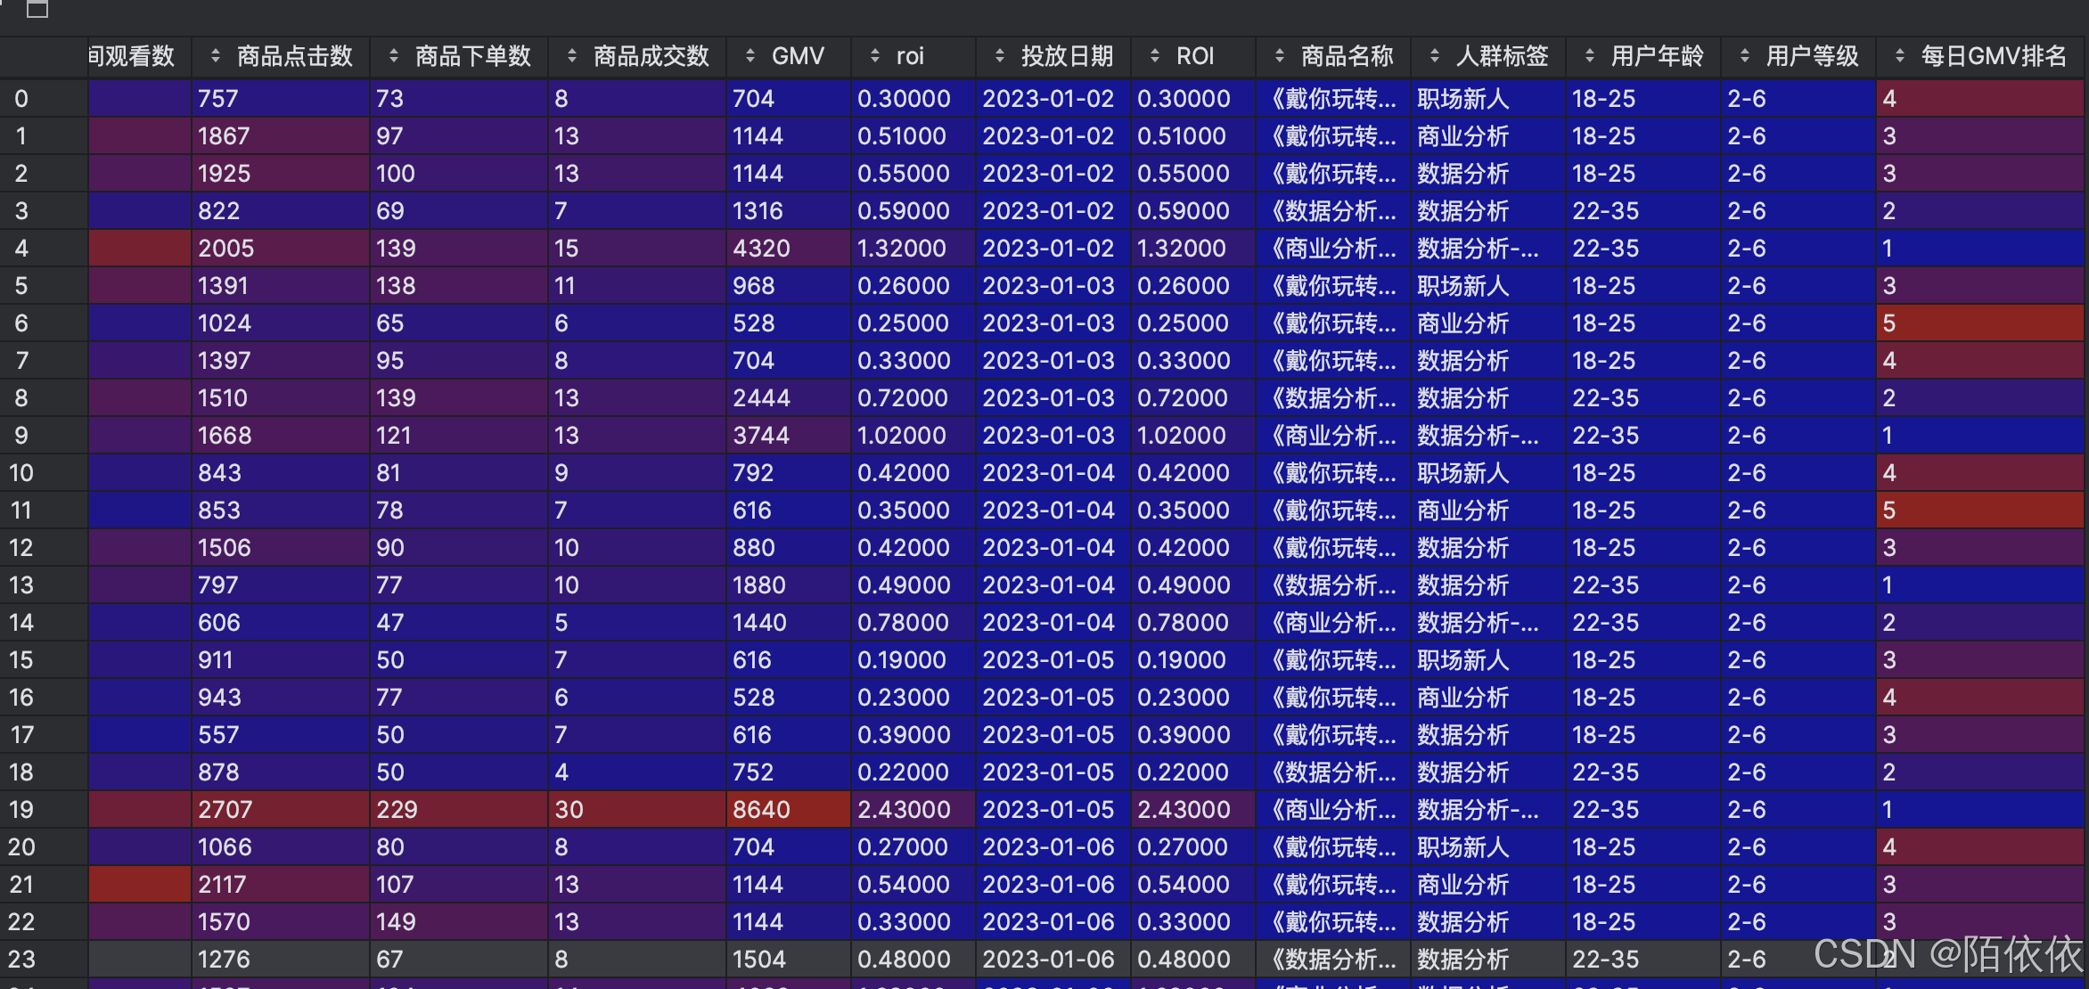Click the window layout icon at top-left
2089x989 pixels.
pyautogui.click(x=37, y=9)
